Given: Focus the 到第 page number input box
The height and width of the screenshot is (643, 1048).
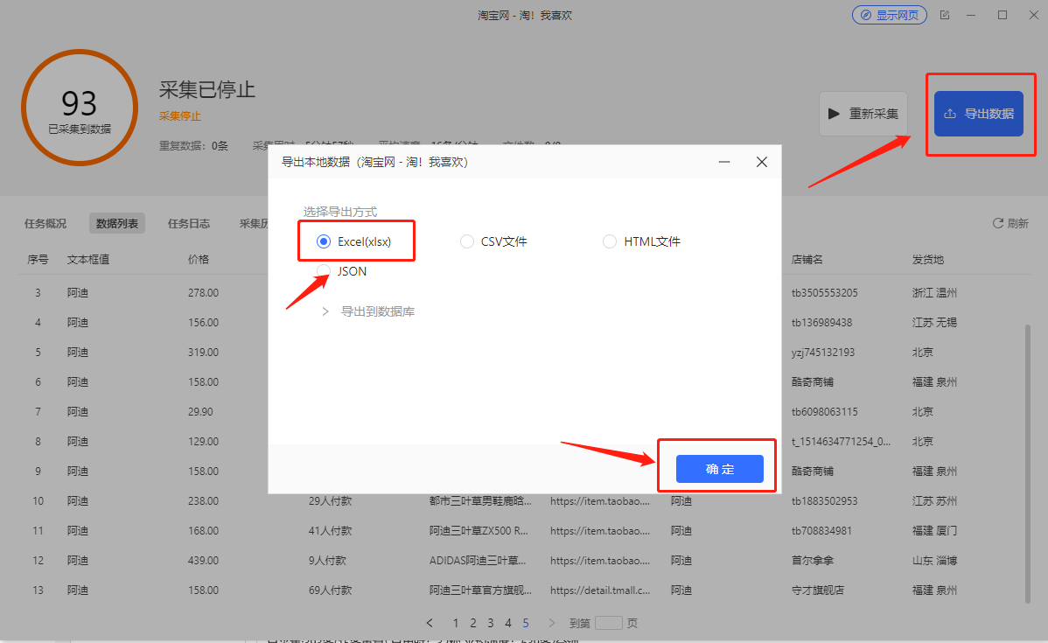Looking at the screenshot, I should pyautogui.click(x=608, y=623).
